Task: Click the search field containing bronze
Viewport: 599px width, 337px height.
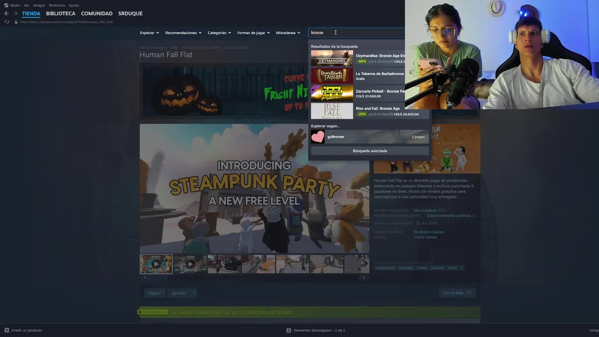Action: pyautogui.click(x=357, y=33)
